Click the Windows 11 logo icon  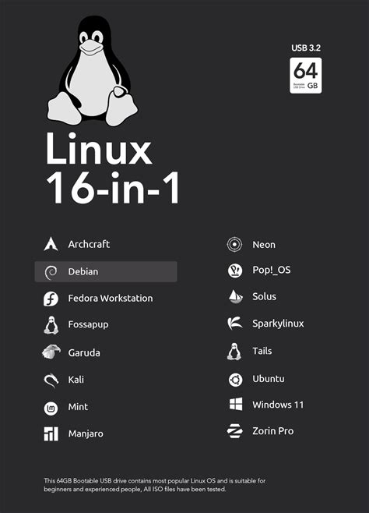click(236, 404)
